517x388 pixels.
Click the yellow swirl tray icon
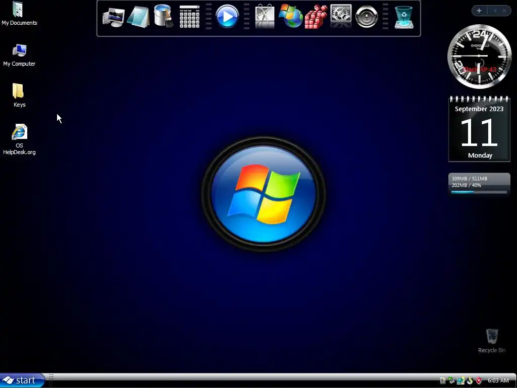(x=470, y=381)
